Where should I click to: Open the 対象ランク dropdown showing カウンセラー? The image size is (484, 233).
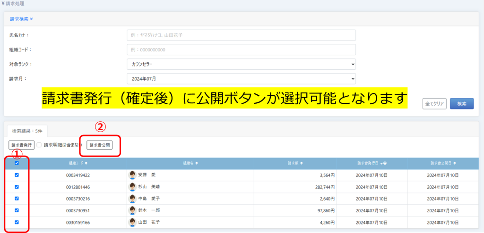click(x=241, y=64)
